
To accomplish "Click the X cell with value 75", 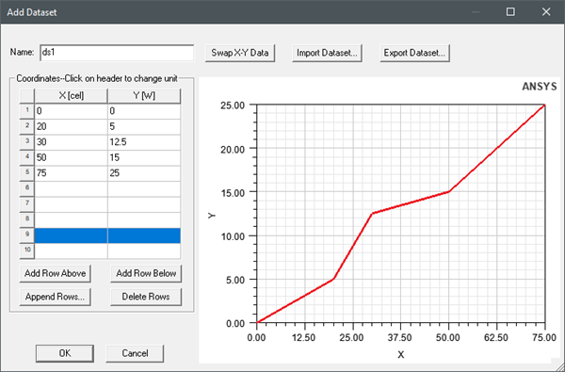I will click(x=71, y=173).
